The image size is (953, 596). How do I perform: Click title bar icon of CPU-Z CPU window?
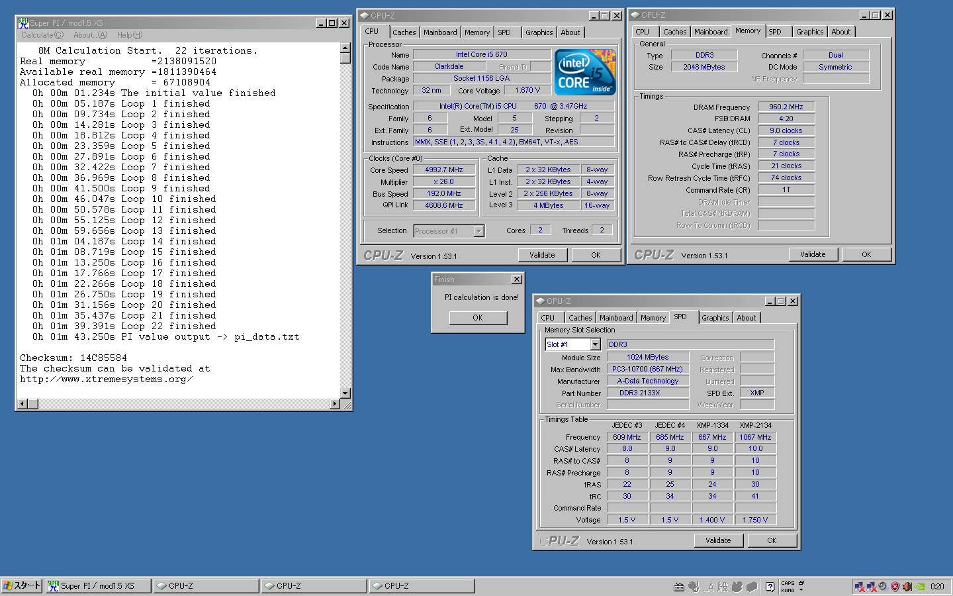[x=364, y=15]
